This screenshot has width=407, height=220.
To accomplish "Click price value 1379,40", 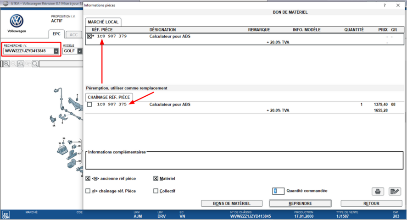I will [x=380, y=104].
